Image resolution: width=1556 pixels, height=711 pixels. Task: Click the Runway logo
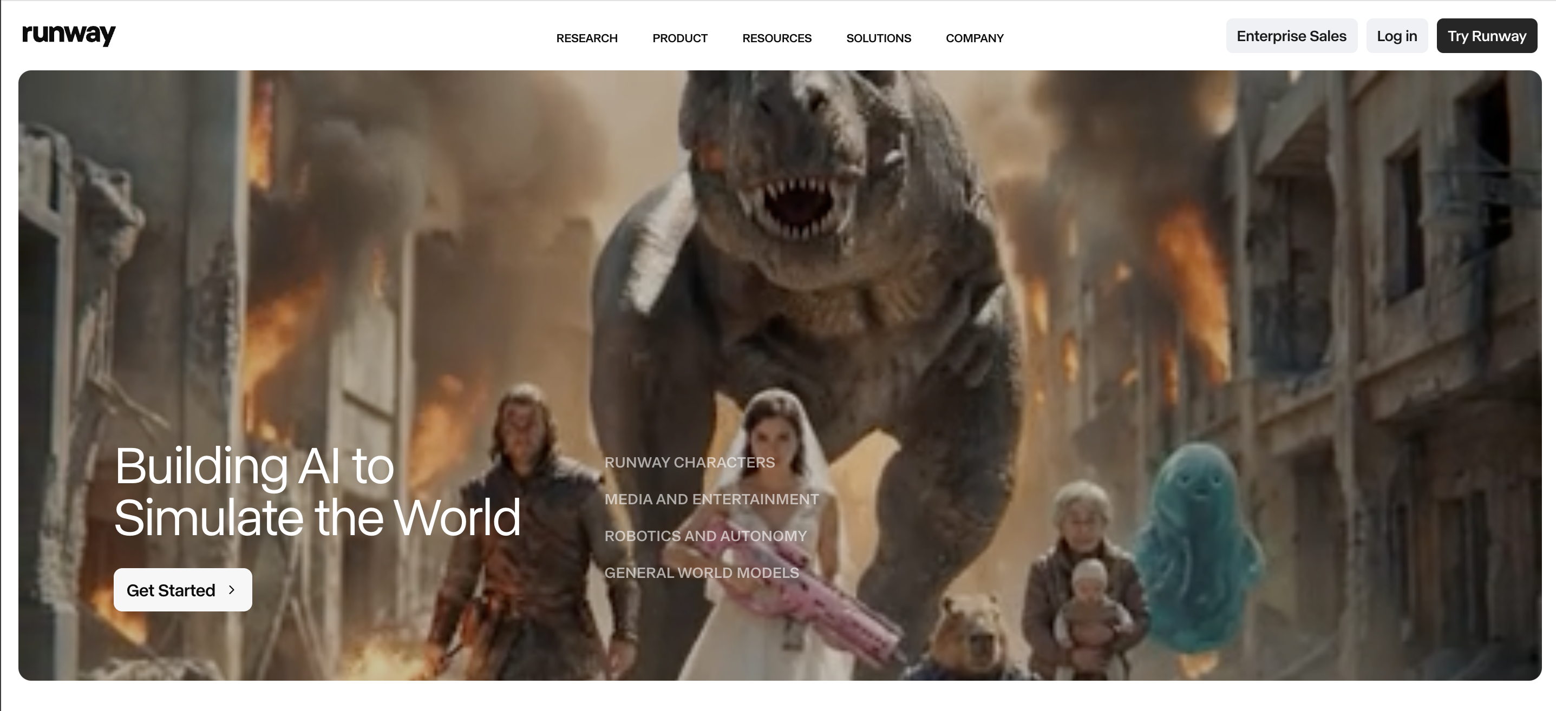pos(68,35)
